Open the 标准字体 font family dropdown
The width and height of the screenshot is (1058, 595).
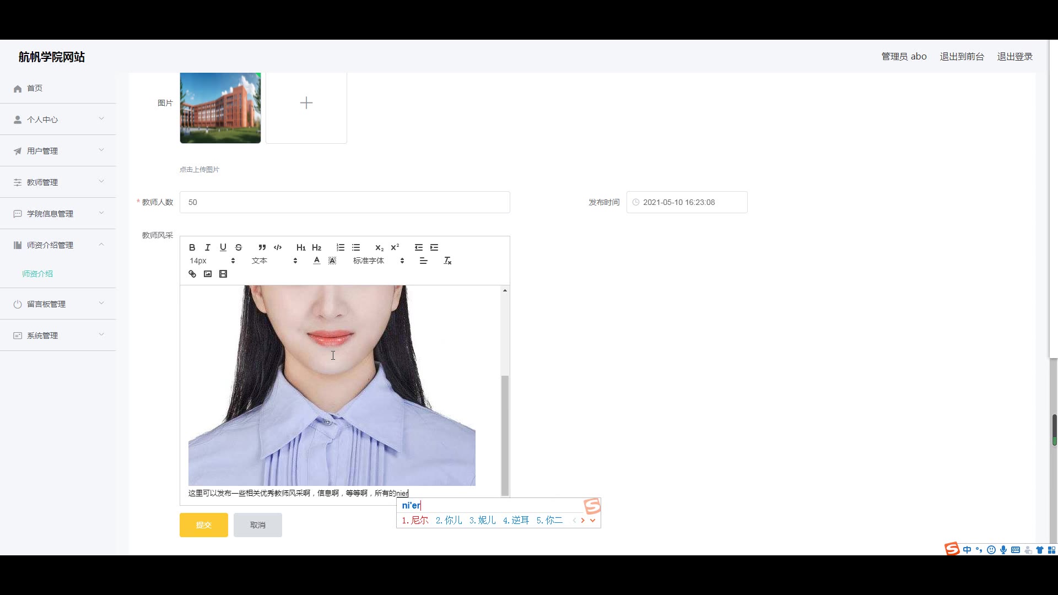378,261
